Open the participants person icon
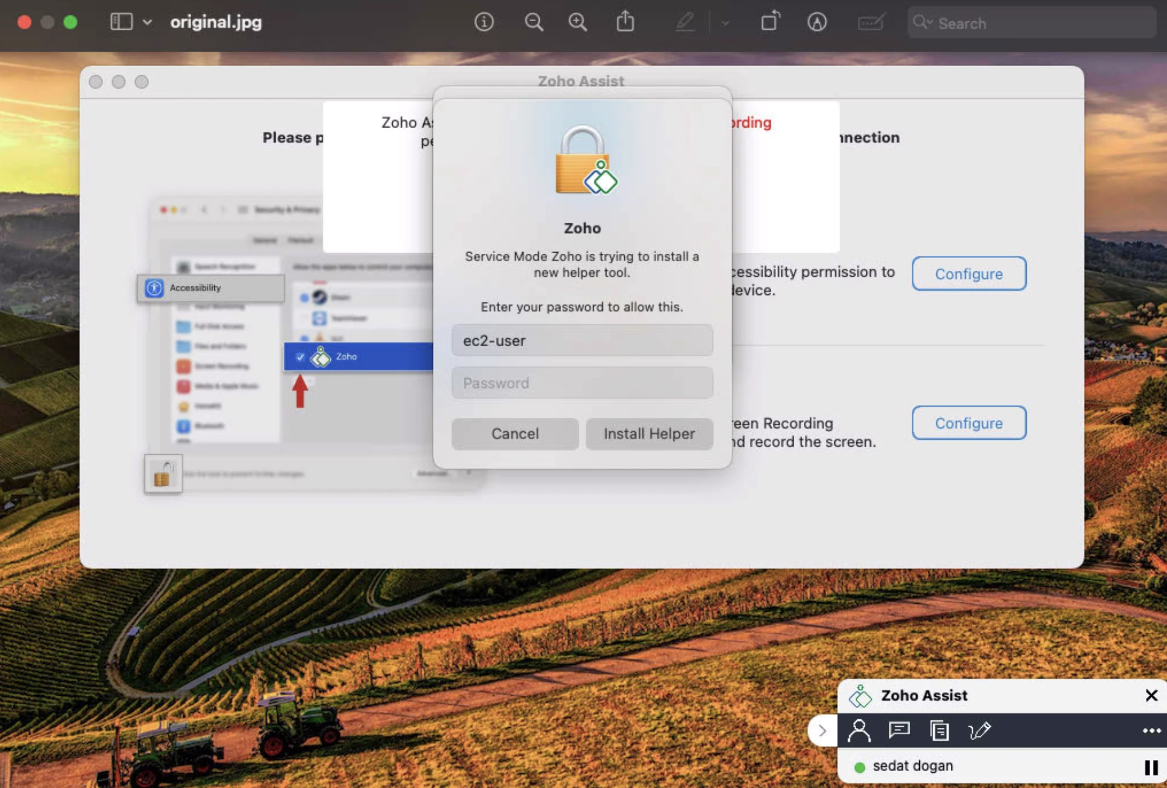The height and width of the screenshot is (788, 1167). pyautogui.click(x=859, y=730)
